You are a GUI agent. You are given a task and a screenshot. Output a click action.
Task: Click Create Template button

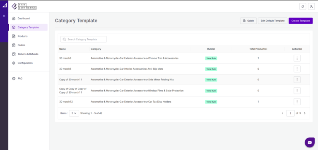pyautogui.click(x=301, y=21)
